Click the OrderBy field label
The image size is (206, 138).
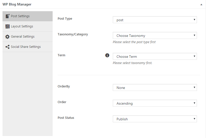64,86
